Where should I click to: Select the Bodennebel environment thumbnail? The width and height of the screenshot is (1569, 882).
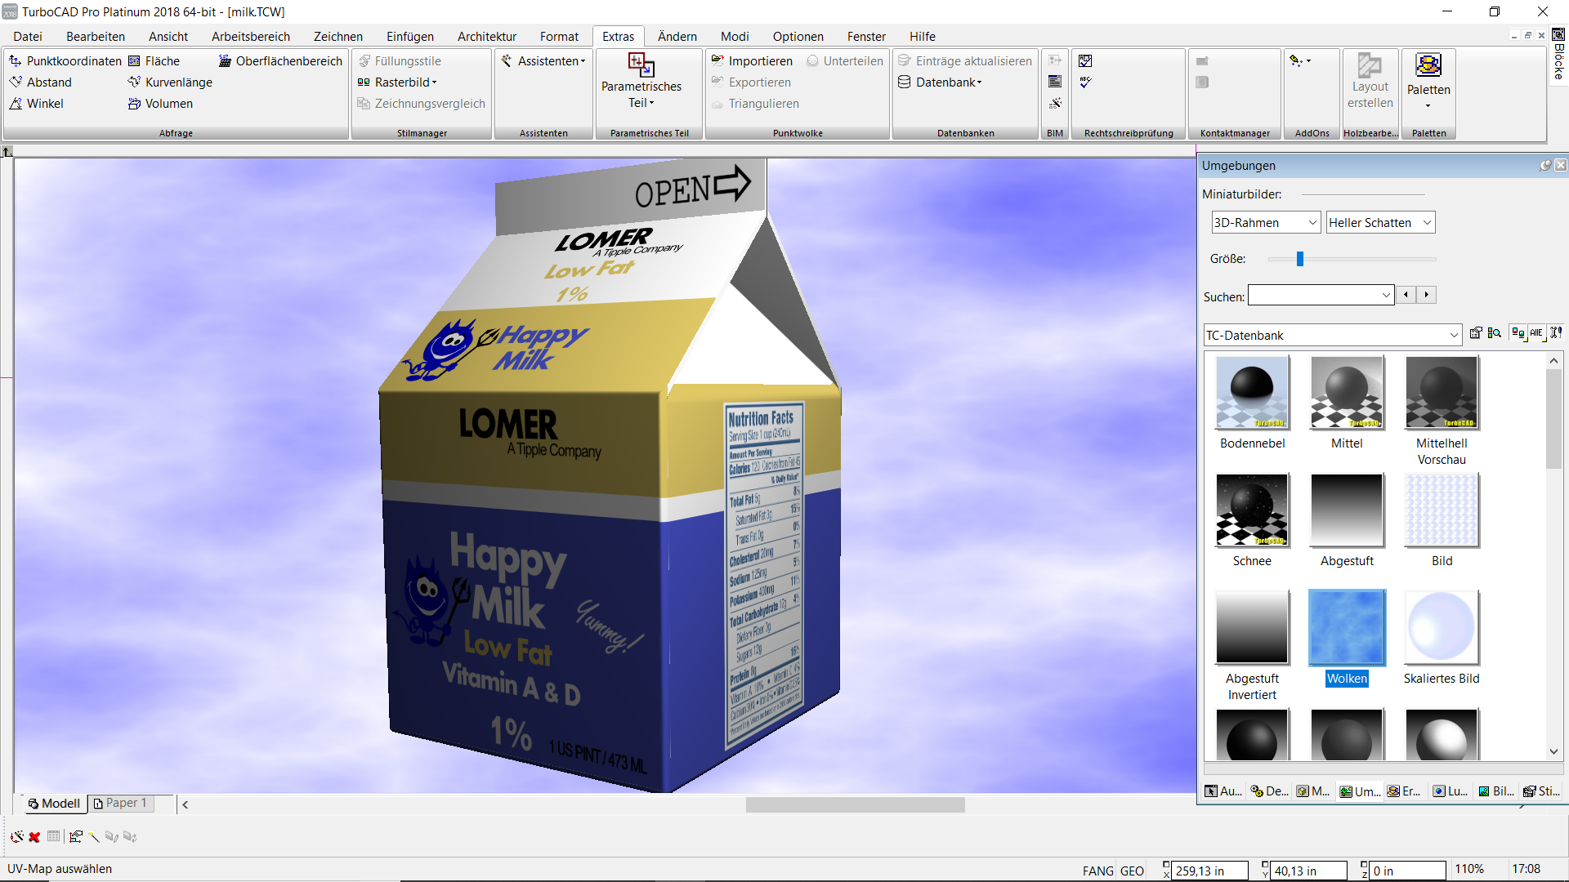[1252, 403]
